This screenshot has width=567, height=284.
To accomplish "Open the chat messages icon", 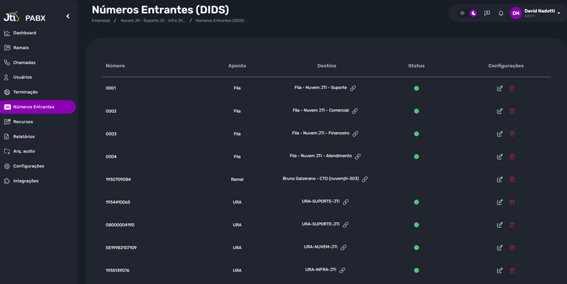I will (487, 13).
